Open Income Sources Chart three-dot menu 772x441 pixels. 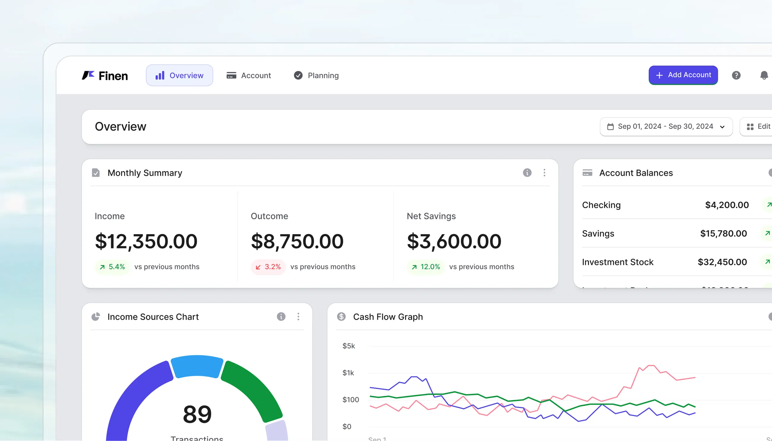[298, 317]
